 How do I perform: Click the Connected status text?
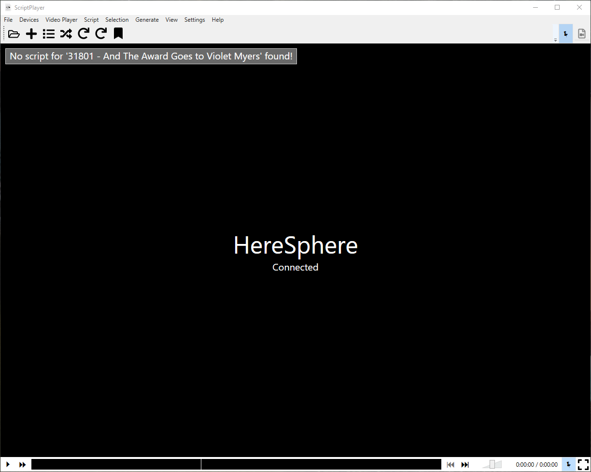[295, 267]
